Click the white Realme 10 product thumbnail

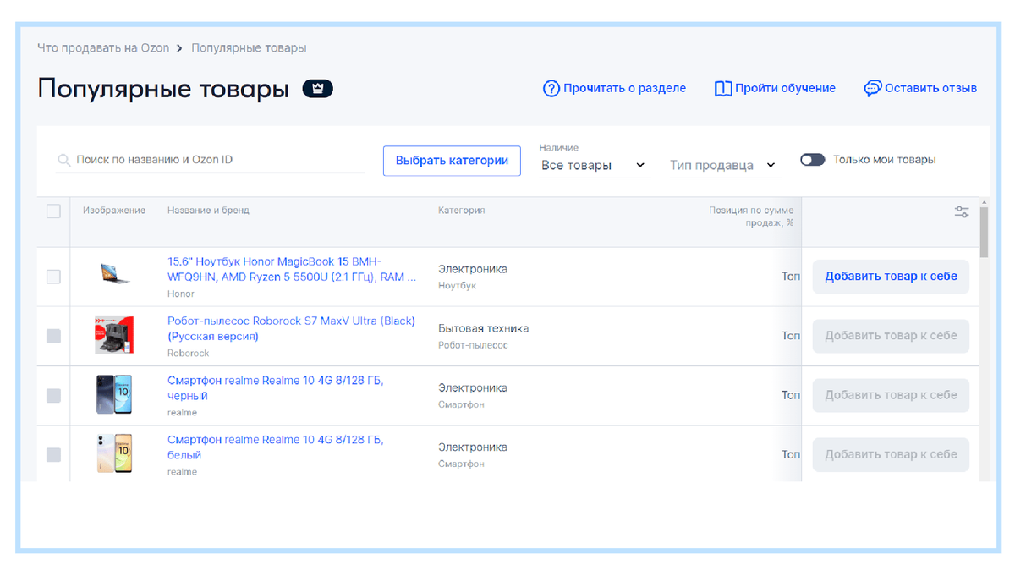(114, 453)
